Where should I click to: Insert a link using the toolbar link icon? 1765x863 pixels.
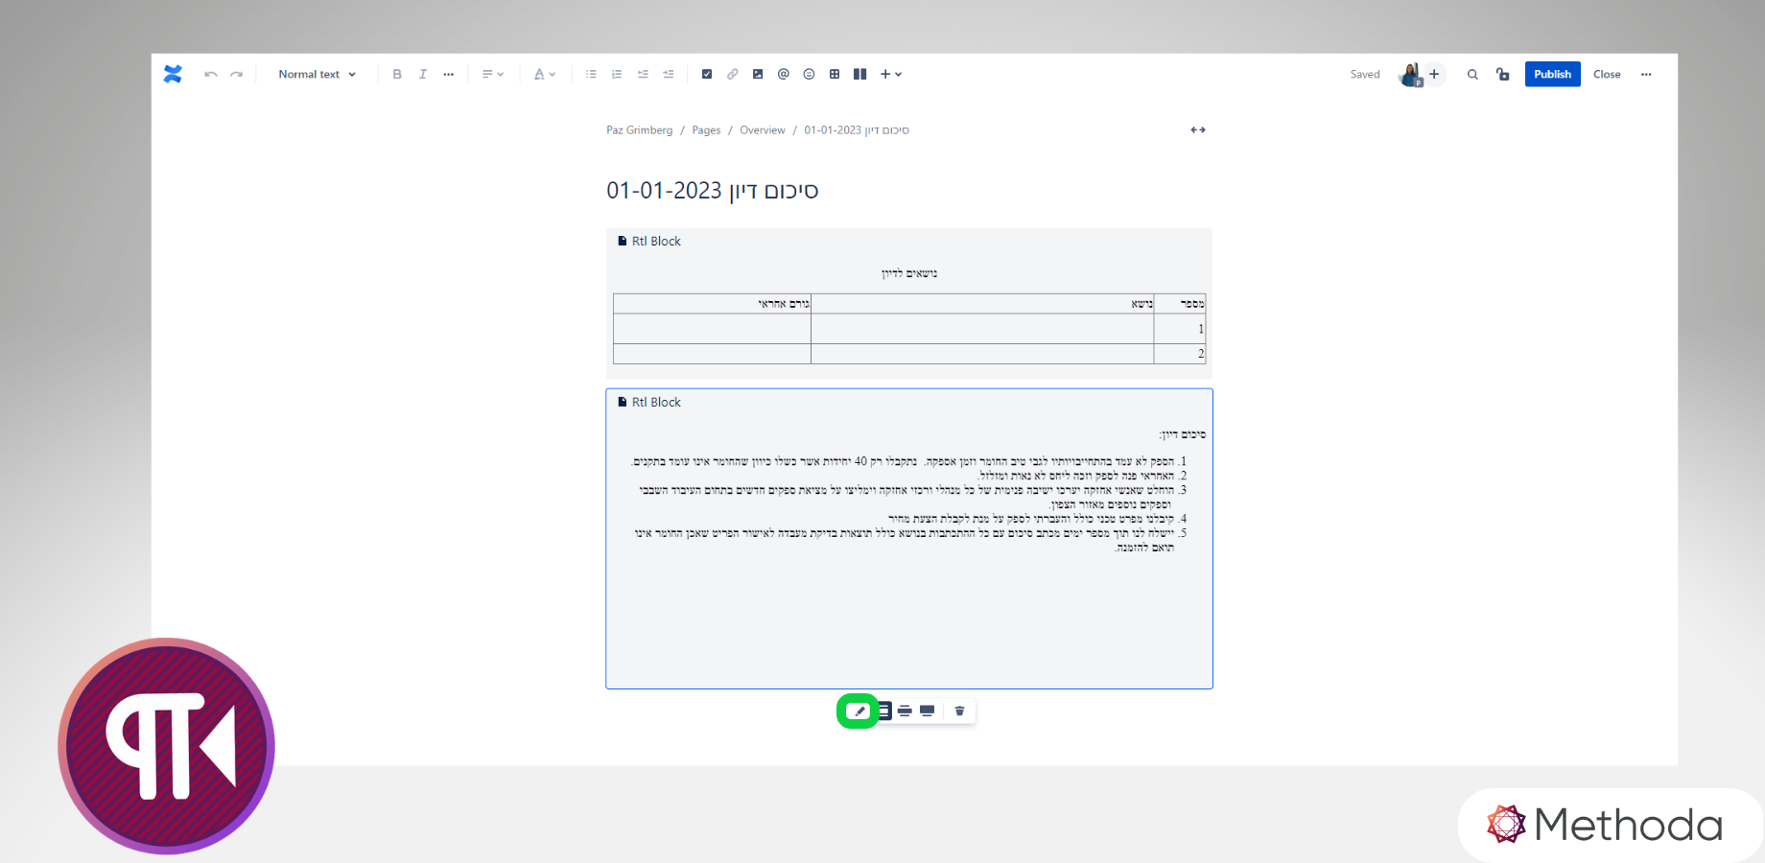732,74
